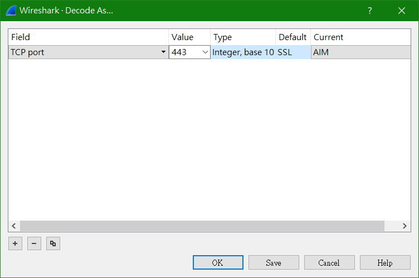Click the SSL default cell
Viewport: 419px width, 278px height.
[x=293, y=52]
